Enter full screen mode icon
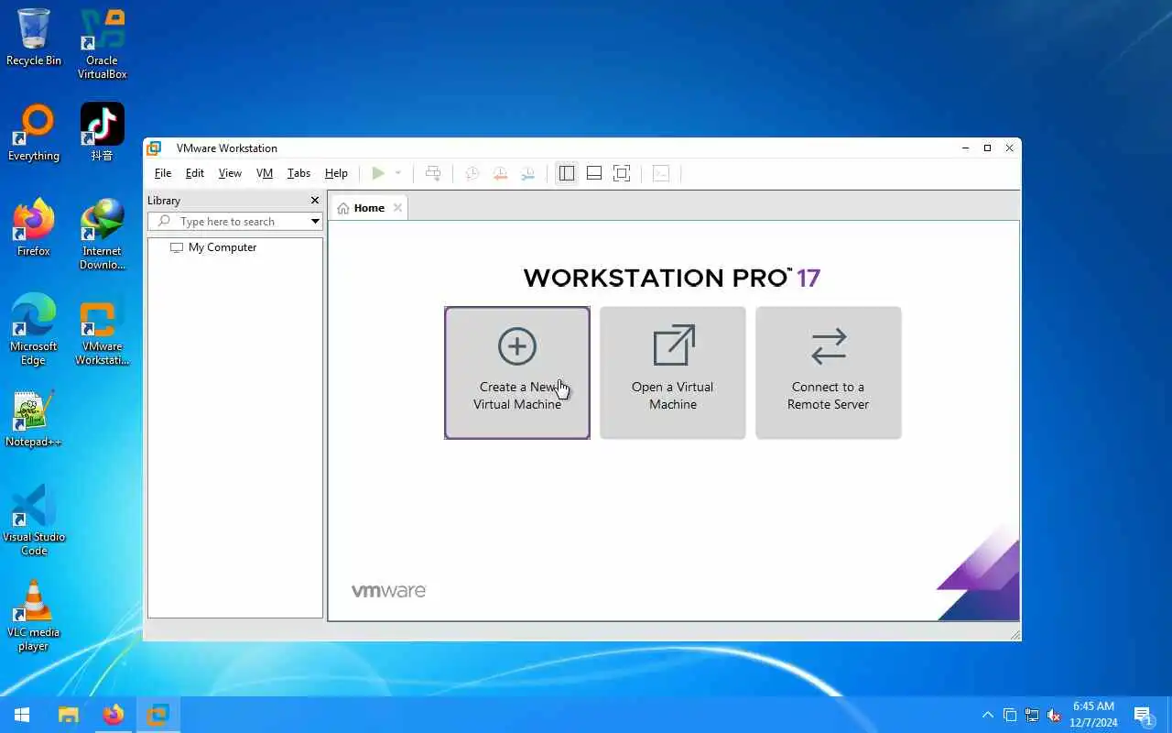 622,173
